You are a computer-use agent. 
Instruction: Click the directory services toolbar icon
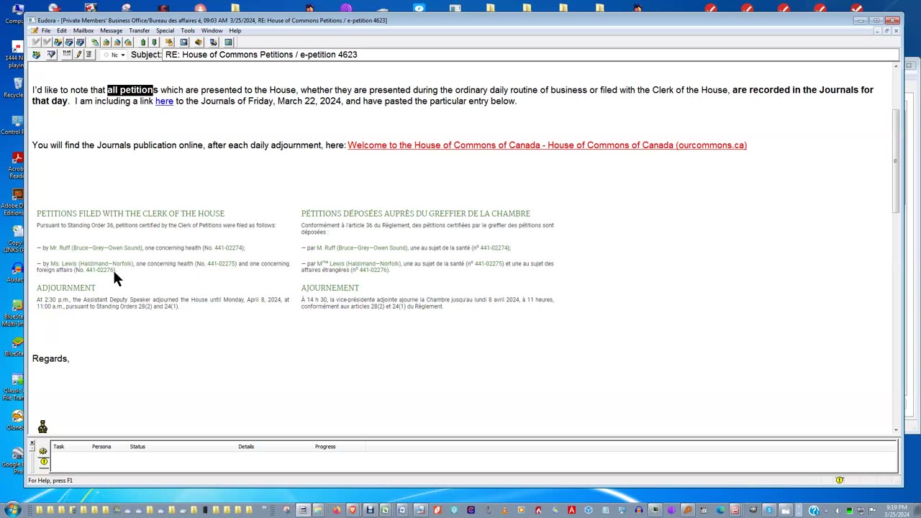[214, 42]
